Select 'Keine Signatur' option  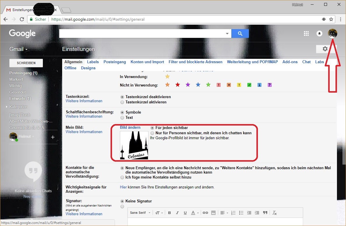coord(122,201)
